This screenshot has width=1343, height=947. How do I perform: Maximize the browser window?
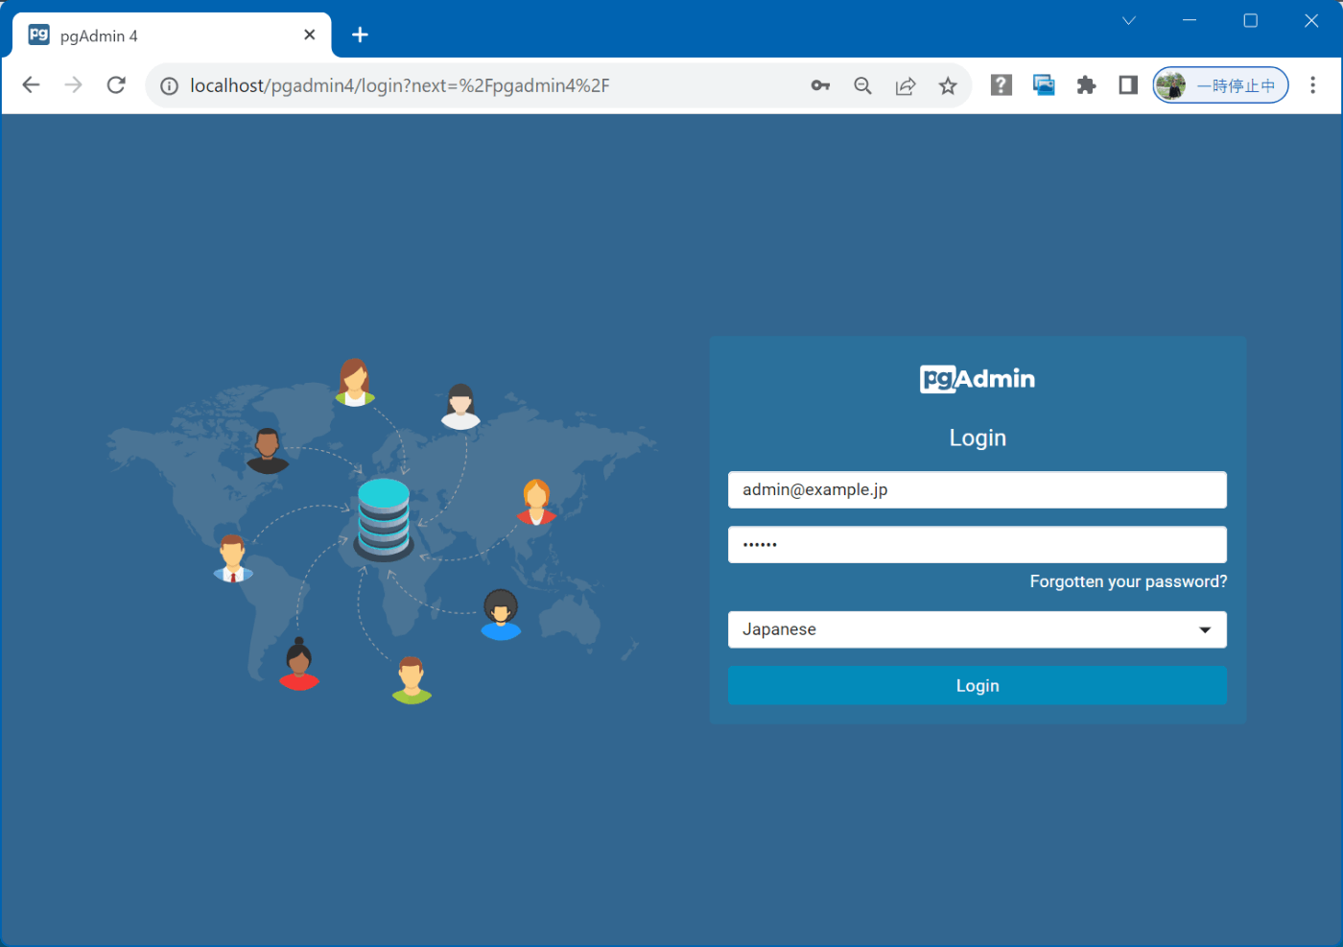click(1250, 20)
